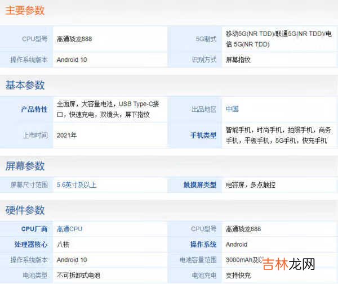This screenshot has height=284, width=338.
Task: Select the 硬件参数 section heading
Action: click(25, 210)
